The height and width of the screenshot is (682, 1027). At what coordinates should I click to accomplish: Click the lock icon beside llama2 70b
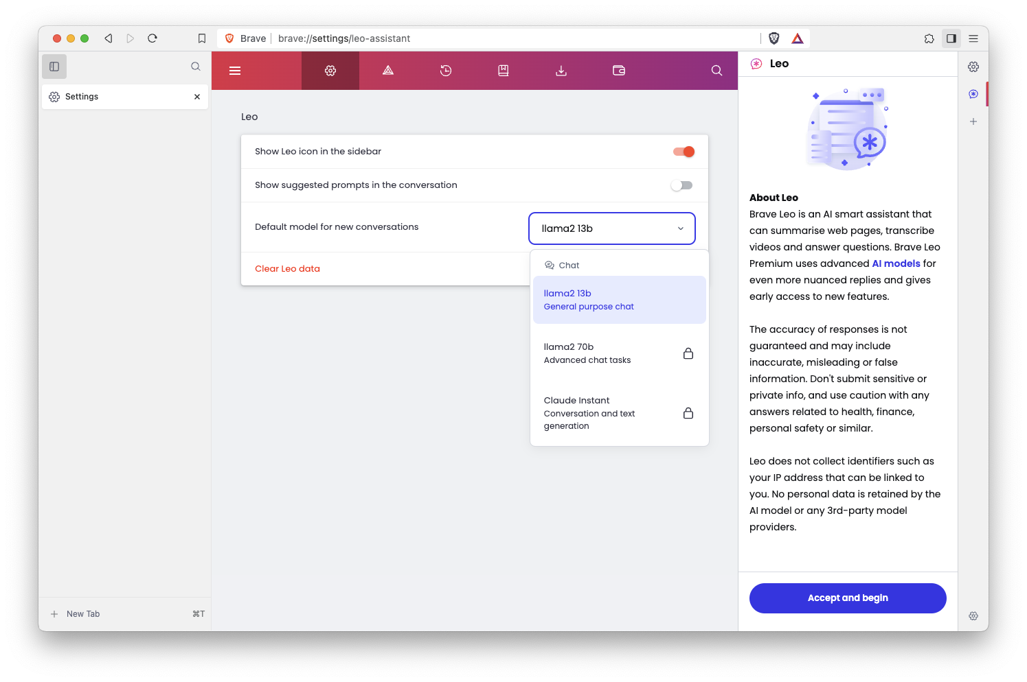[x=688, y=353]
